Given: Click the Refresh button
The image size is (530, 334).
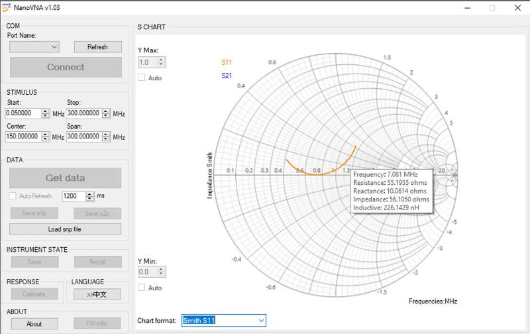Looking at the screenshot, I should tap(97, 47).
